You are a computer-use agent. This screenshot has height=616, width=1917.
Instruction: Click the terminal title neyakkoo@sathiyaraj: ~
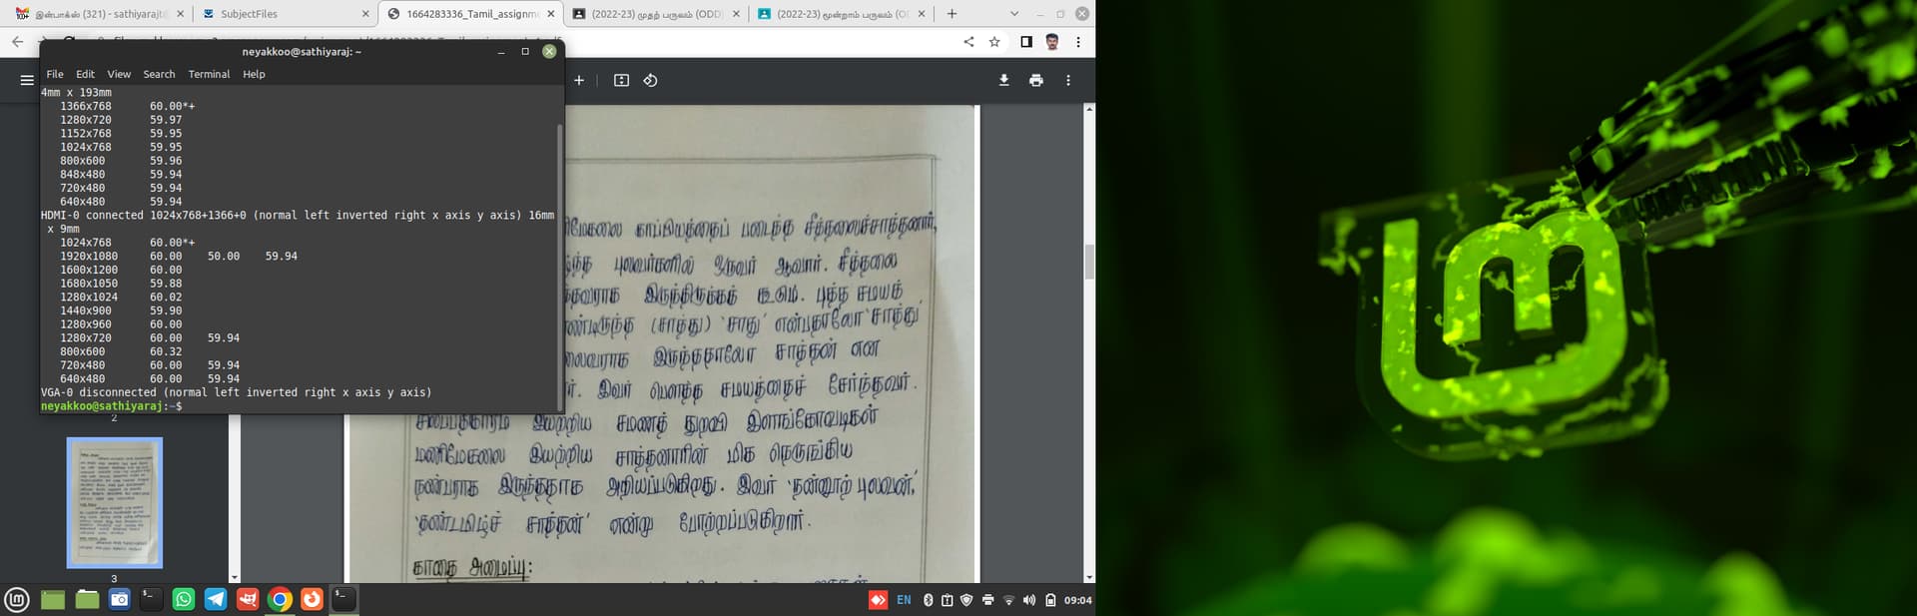302,51
